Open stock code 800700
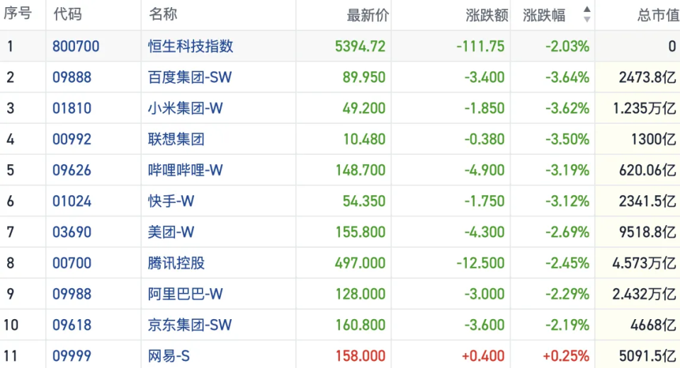Viewport: 680px width, 368px height. coord(76,46)
